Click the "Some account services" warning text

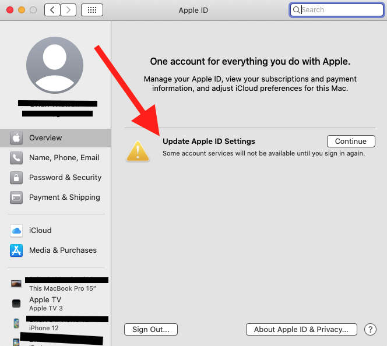pyautogui.click(x=263, y=153)
